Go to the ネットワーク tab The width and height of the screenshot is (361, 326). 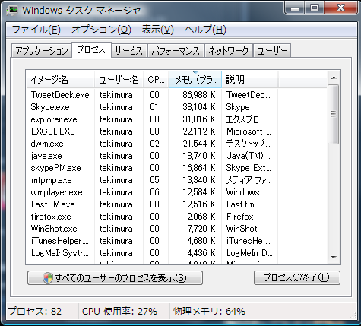click(229, 51)
